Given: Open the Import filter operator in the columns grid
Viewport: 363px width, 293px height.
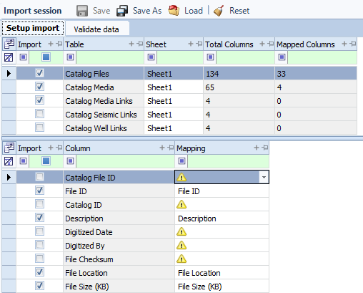Looking at the screenshot, I should click(x=23, y=161).
